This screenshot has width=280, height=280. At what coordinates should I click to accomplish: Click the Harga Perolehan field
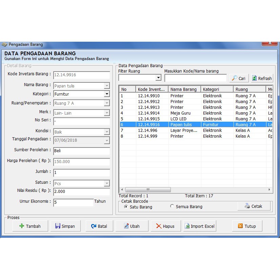[x=82, y=162]
